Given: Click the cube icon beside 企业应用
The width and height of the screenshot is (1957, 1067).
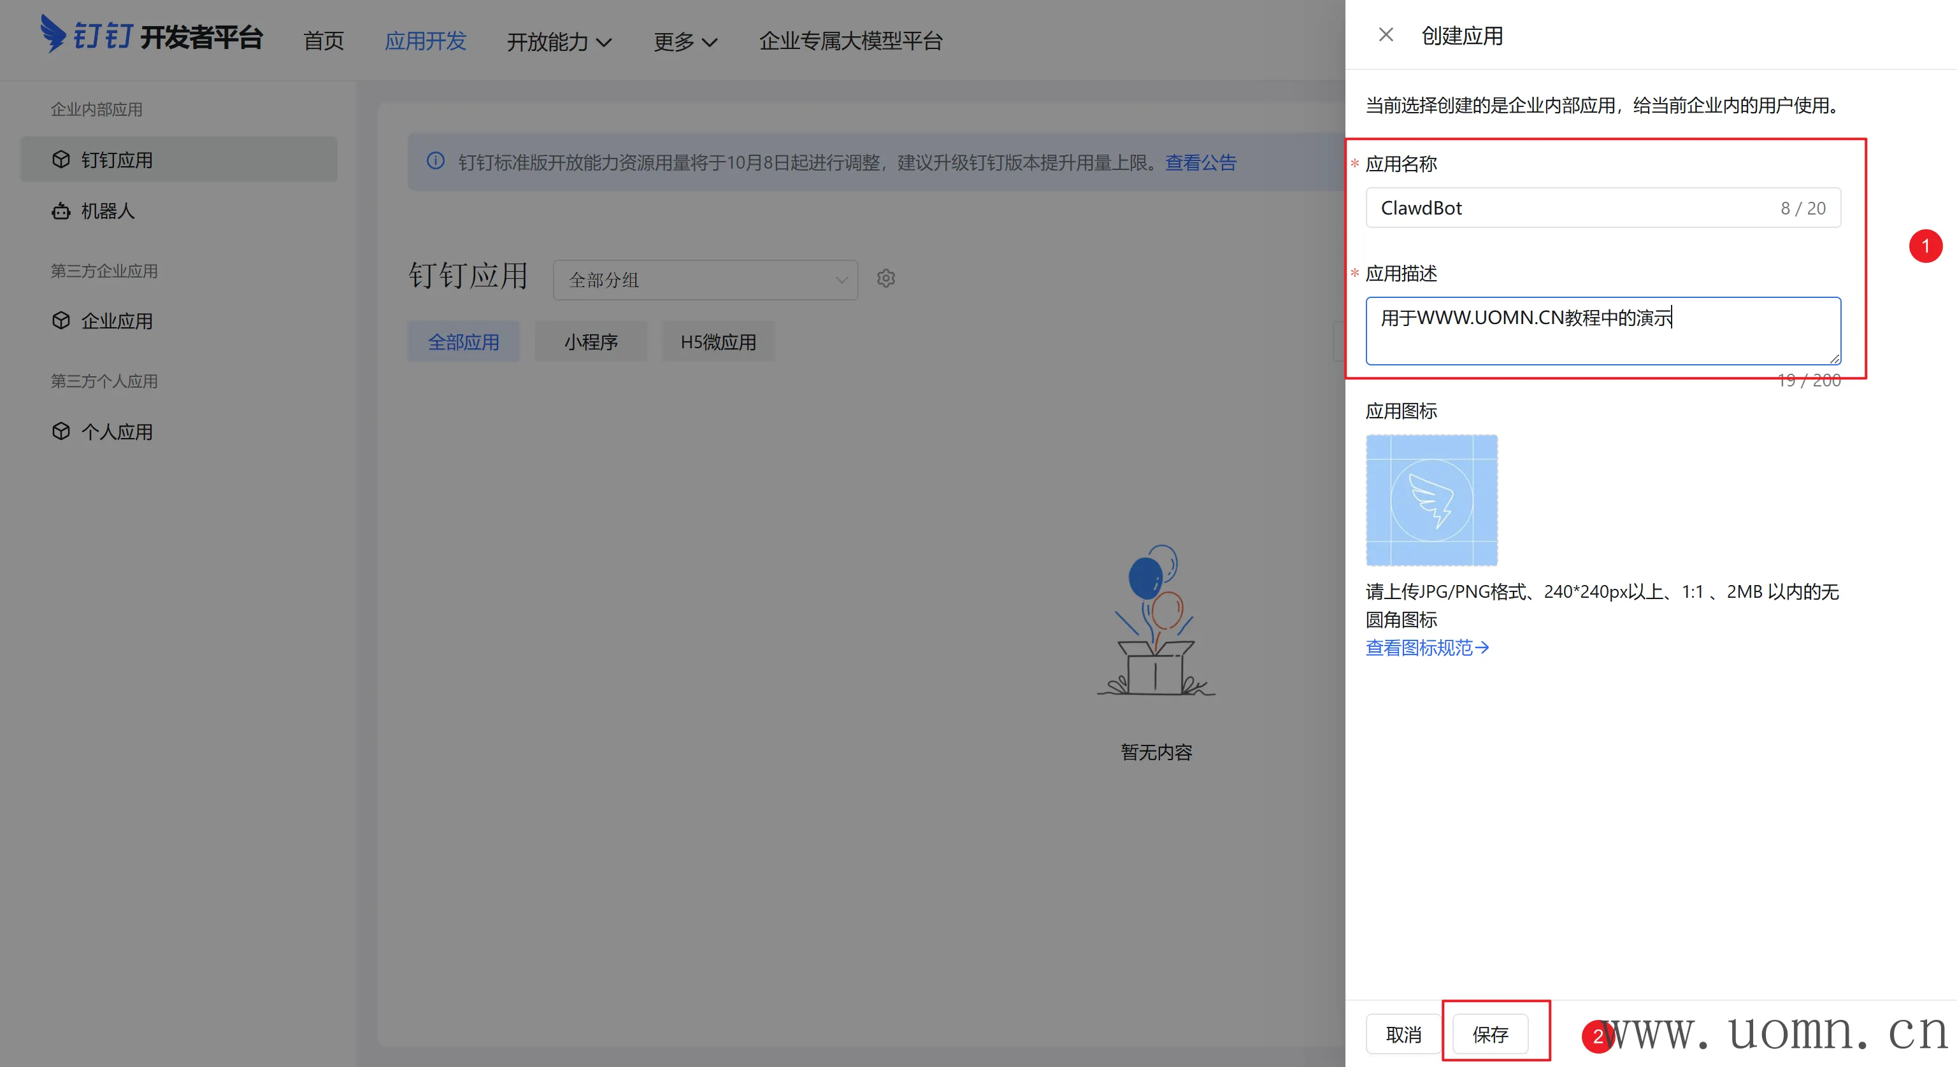Looking at the screenshot, I should tap(61, 320).
